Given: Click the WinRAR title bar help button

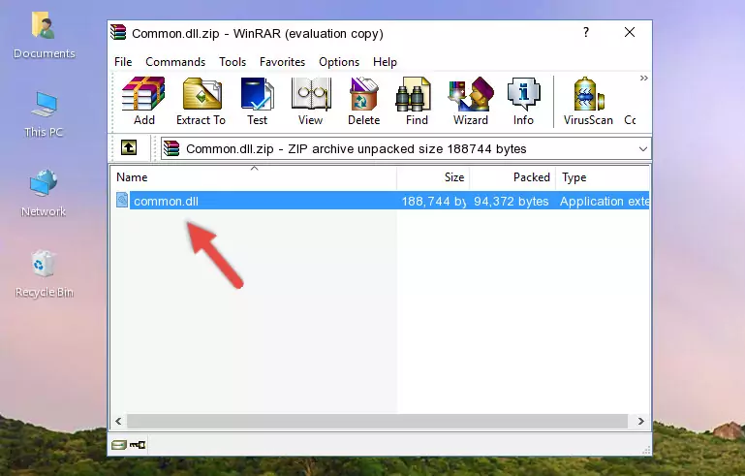Looking at the screenshot, I should (x=586, y=32).
